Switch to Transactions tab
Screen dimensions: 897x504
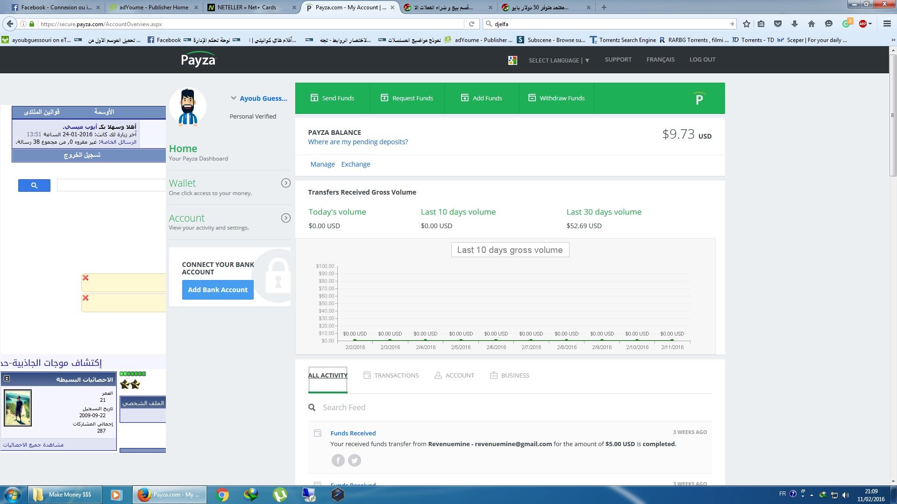[391, 375]
